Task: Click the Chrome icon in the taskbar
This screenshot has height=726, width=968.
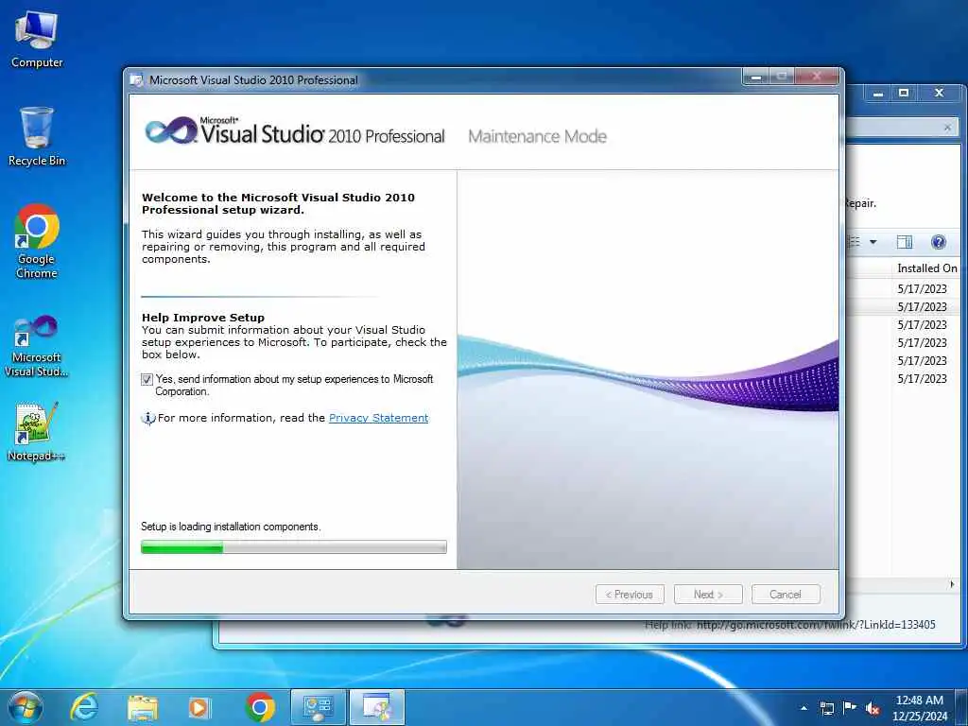Action: [260, 707]
